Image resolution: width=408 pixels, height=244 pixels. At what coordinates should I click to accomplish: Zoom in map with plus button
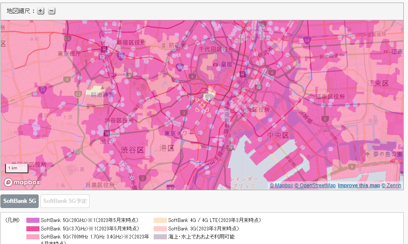pyautogui.click(x=41, y=11)
